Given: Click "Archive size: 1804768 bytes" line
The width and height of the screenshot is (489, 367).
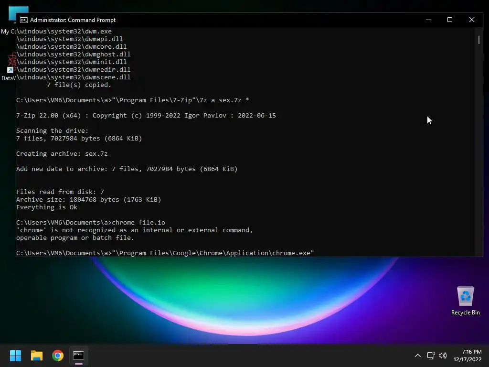Looking at the screenshot, I should (x=88, y=199).
